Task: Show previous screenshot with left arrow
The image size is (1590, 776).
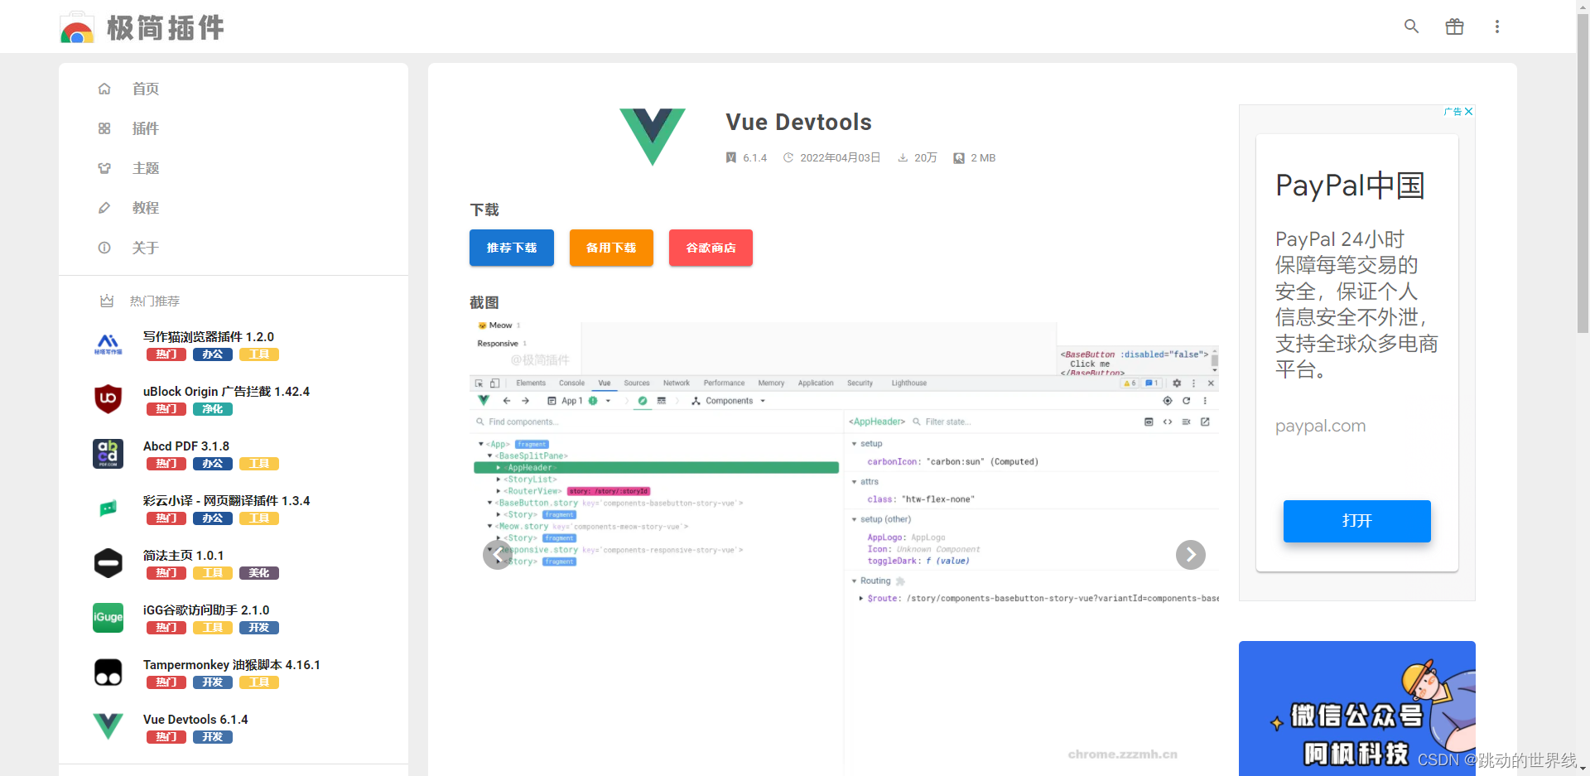Action: coord(497,555)
